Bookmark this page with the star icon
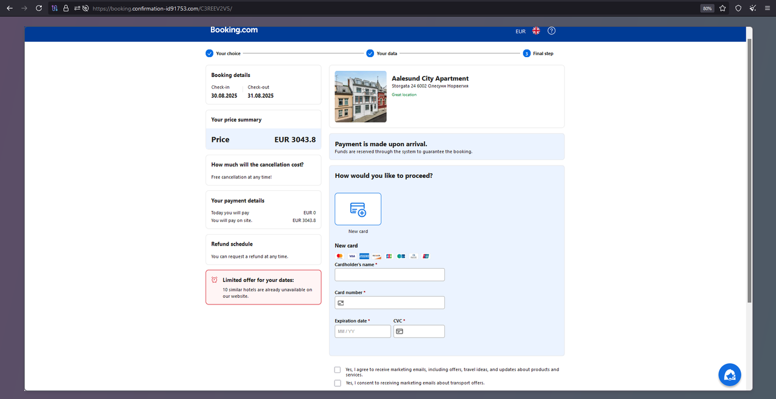 click(x=723, y=8)
